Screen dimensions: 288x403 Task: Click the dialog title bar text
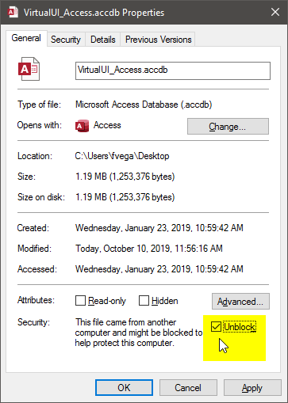tap(94, 13)
